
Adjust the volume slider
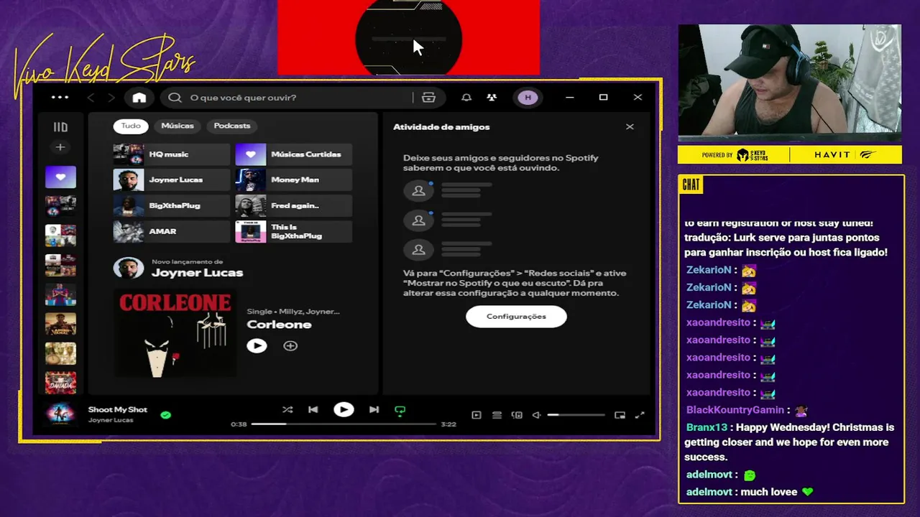click(576, 415)
